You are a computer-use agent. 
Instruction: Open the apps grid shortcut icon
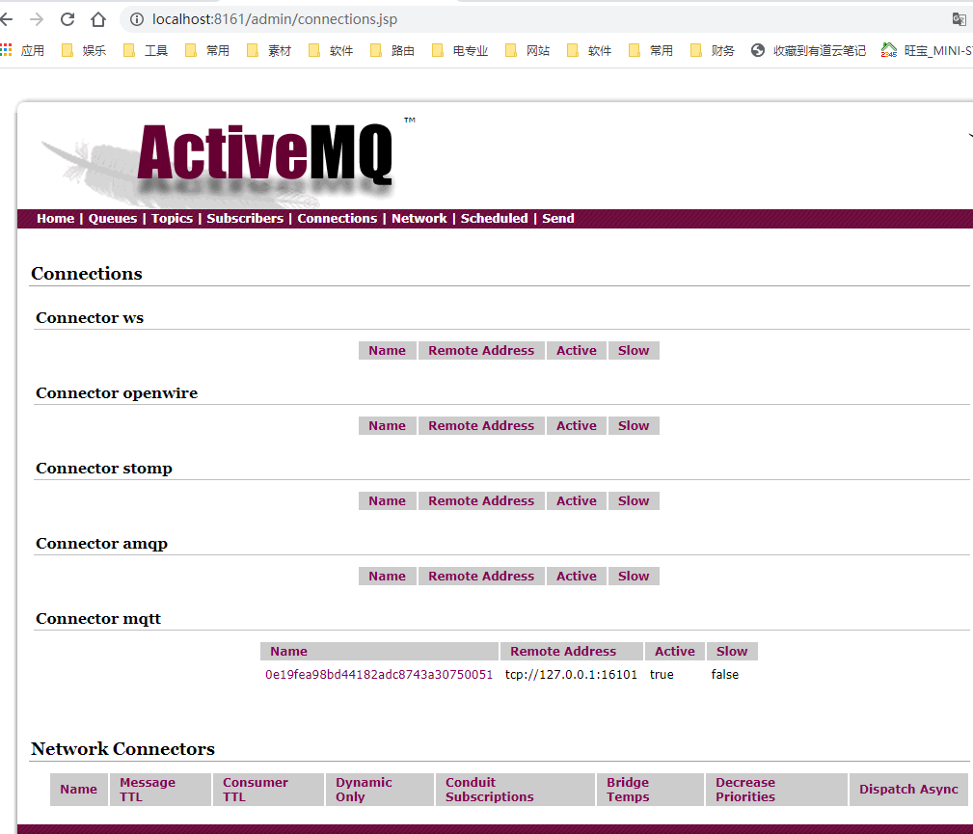point(7,50)
